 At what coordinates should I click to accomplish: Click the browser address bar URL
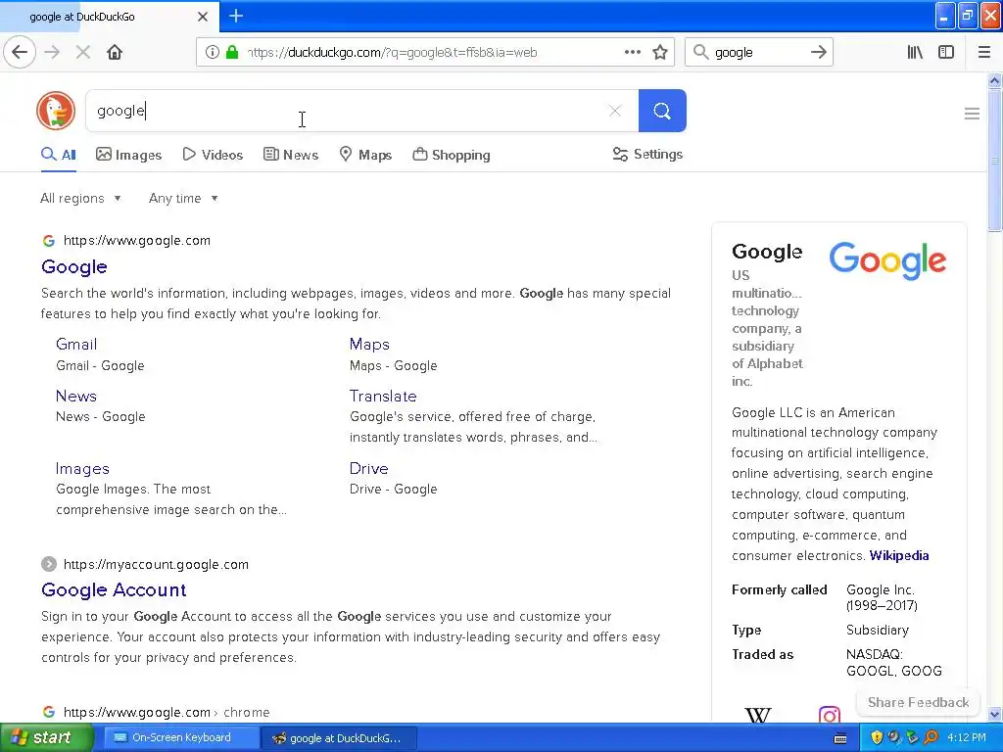[x=394, y=53]
